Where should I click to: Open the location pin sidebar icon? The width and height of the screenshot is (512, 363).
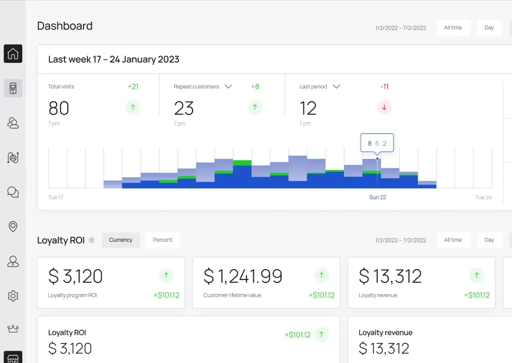[x=13, y=226]
